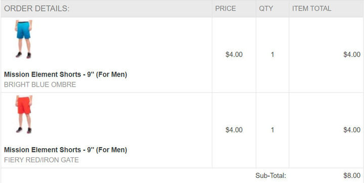Click the red shorts product thumbnail
Viewport: 364px width, 183px height.
coord(23,114)
